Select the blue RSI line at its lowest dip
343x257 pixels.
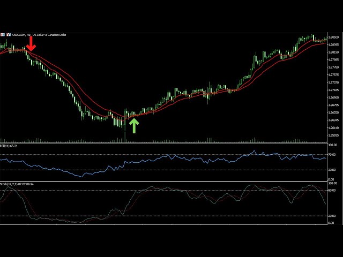[x=80, y=176]
